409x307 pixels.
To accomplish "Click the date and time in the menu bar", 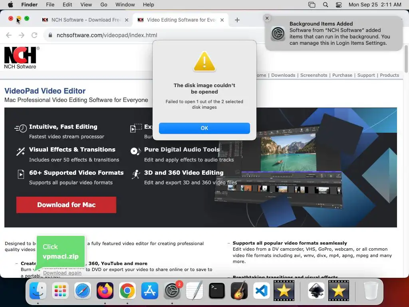I will click(375, 4).
